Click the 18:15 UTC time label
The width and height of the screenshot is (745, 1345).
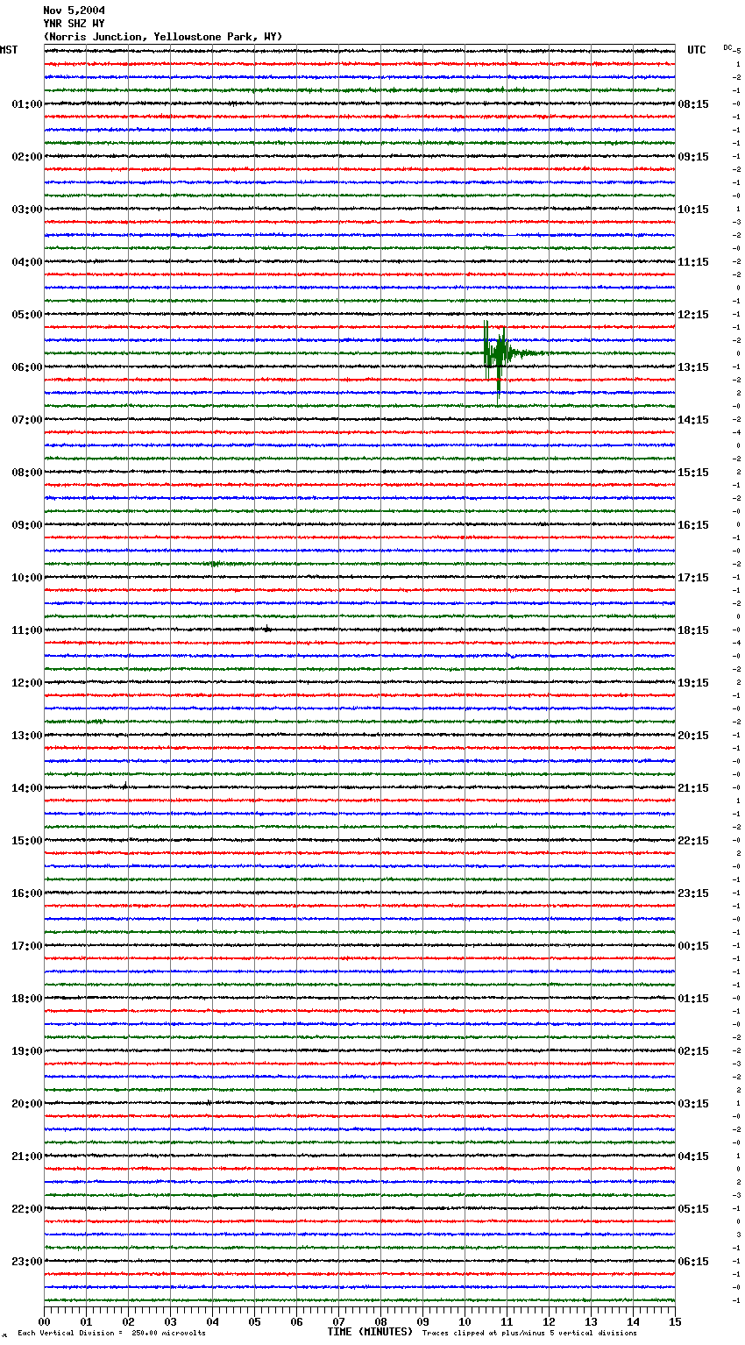[693, 630]
